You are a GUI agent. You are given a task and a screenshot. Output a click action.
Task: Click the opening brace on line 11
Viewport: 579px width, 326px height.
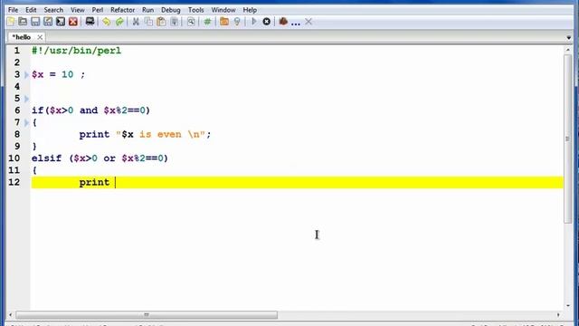[x=34, y=170]
